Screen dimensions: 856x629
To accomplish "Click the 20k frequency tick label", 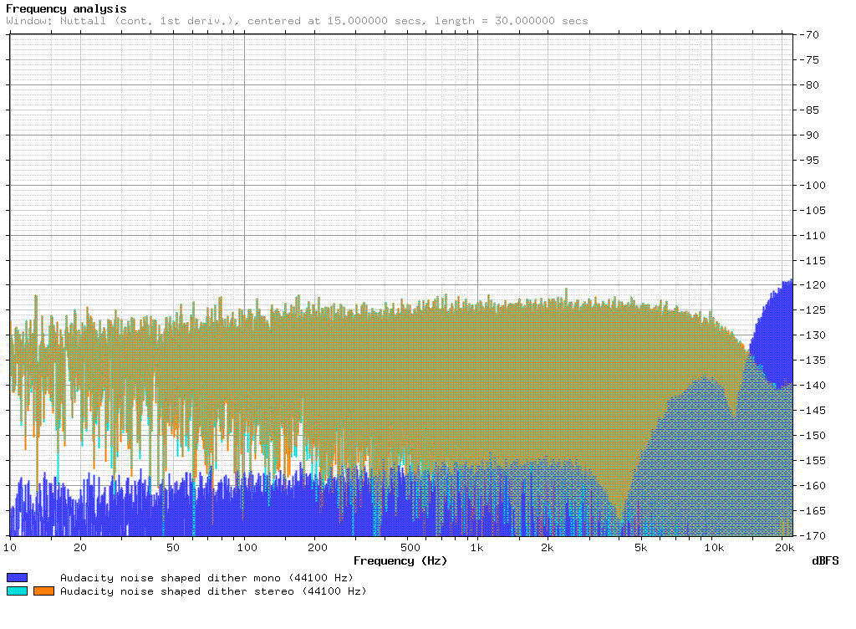I will tap(784, 547).
